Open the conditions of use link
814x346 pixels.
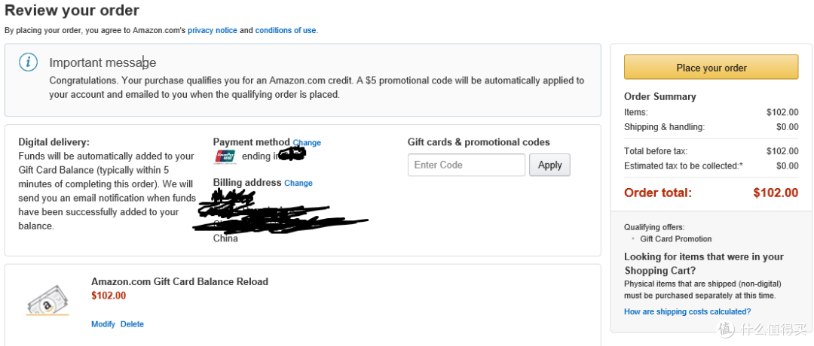click(286, 31)
